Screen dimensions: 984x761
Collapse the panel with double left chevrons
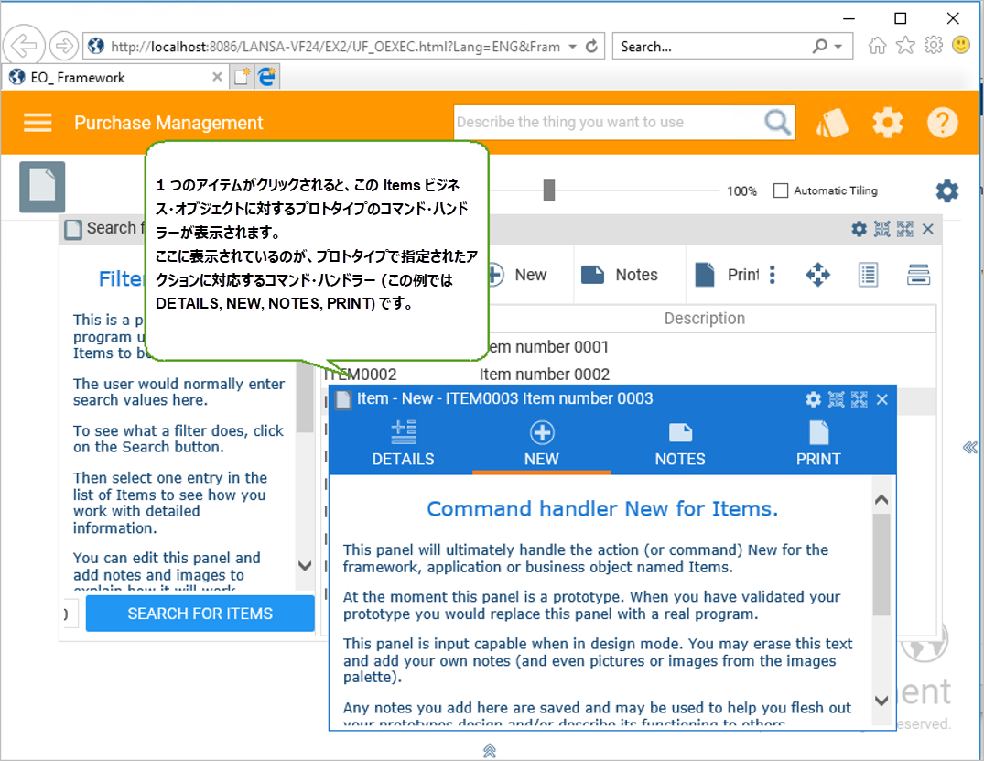tap(969, 447)
